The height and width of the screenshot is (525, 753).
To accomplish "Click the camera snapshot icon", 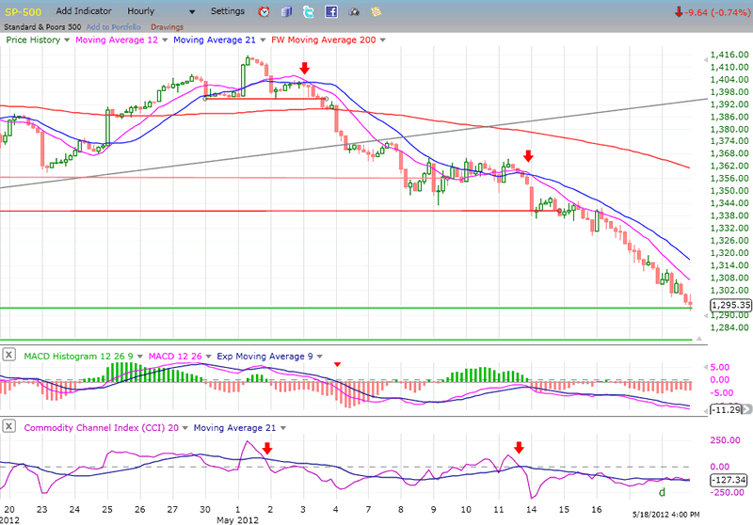I will pos(354,12).
